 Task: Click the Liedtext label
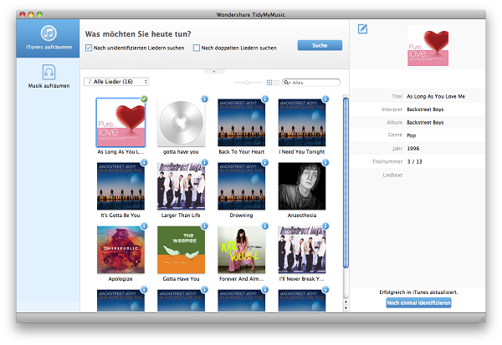392,175
